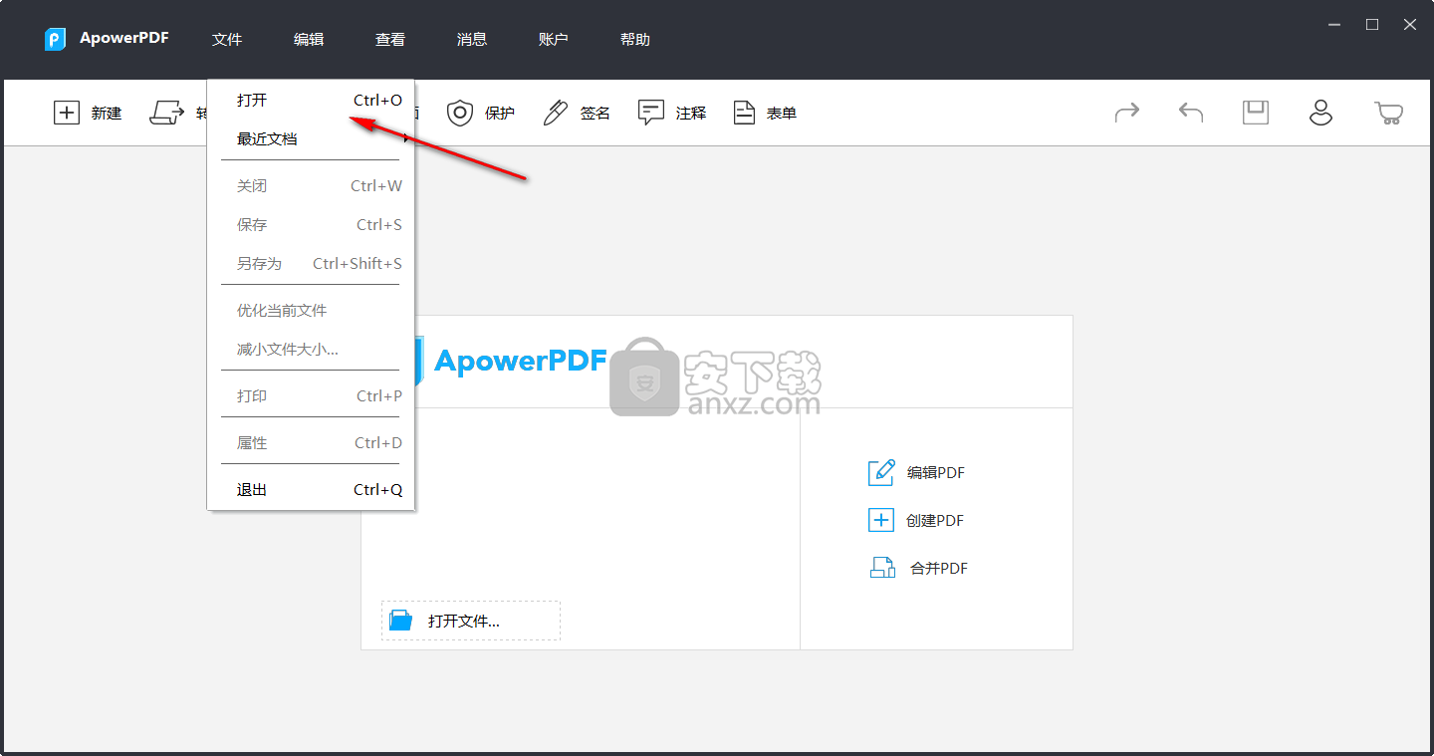Click the Create PDF plus icon
The height and width of the screenshot is (756, 1434).
tap(881, 520)
